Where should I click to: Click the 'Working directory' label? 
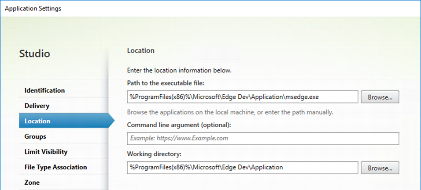(155, 154)
